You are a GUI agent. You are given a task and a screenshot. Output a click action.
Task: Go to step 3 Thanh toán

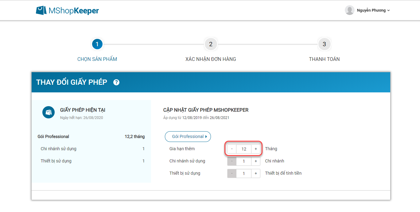pos(324,44)
